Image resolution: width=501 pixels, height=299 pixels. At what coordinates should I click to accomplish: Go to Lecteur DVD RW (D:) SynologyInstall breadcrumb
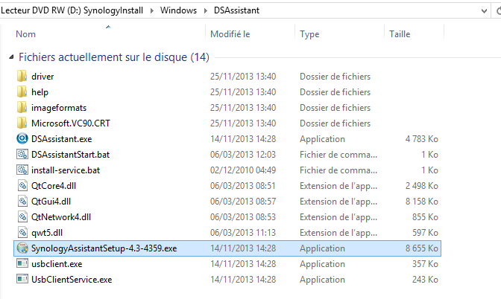(x=72, y=10)
